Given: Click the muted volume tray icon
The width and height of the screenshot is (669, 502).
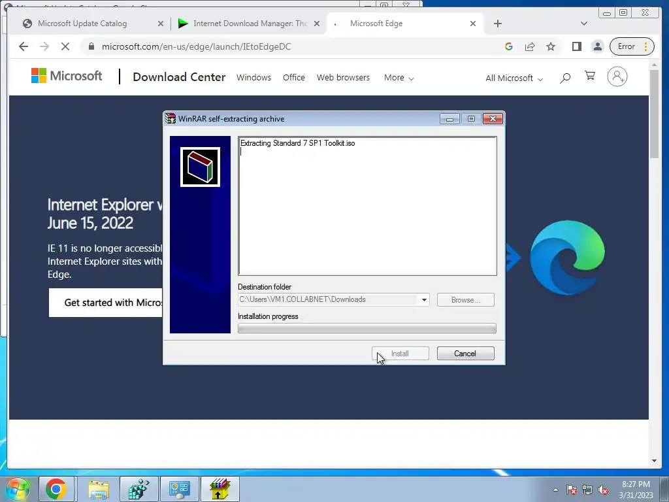Looking at the screenshot, I should [x=603, y=490].
